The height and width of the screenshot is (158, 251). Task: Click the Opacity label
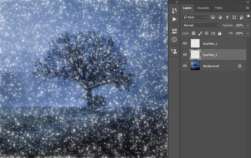(x=227, y=25)
